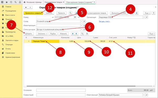
Task: Select the Порошок "Комет" cell
Action: (x=45, y=41)
